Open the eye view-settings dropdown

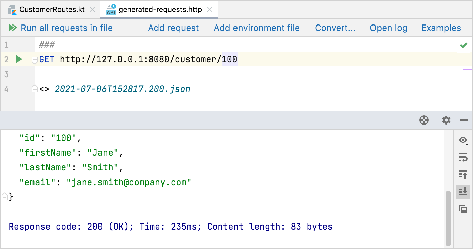pyautogui.click(x=463, y=140)
